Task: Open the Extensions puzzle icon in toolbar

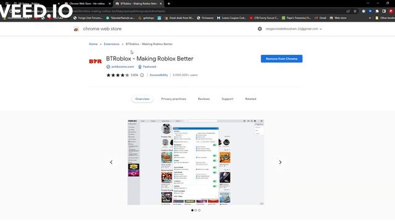Action: (x=377, y=11)
